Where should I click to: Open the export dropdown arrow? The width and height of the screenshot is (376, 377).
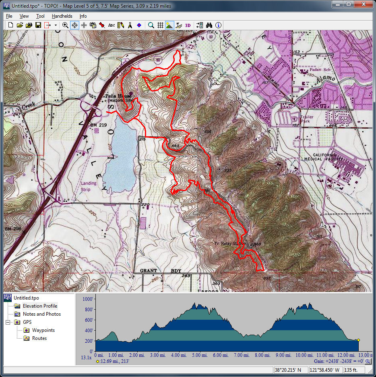(x=56, y=25)
